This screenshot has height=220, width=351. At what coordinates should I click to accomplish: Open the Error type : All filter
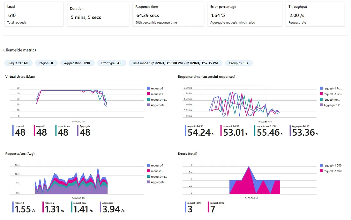(111, 63)
